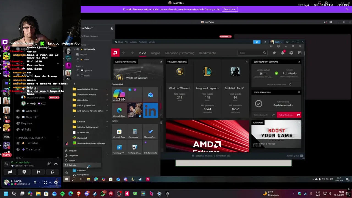352x198 pixels.
Task: Click Desactivar streamer mode button
Action: [230, 9]
